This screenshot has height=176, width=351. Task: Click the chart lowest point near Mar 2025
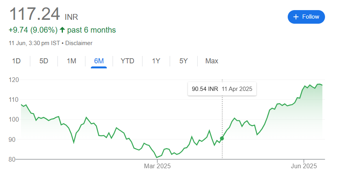tap(157, 157)
